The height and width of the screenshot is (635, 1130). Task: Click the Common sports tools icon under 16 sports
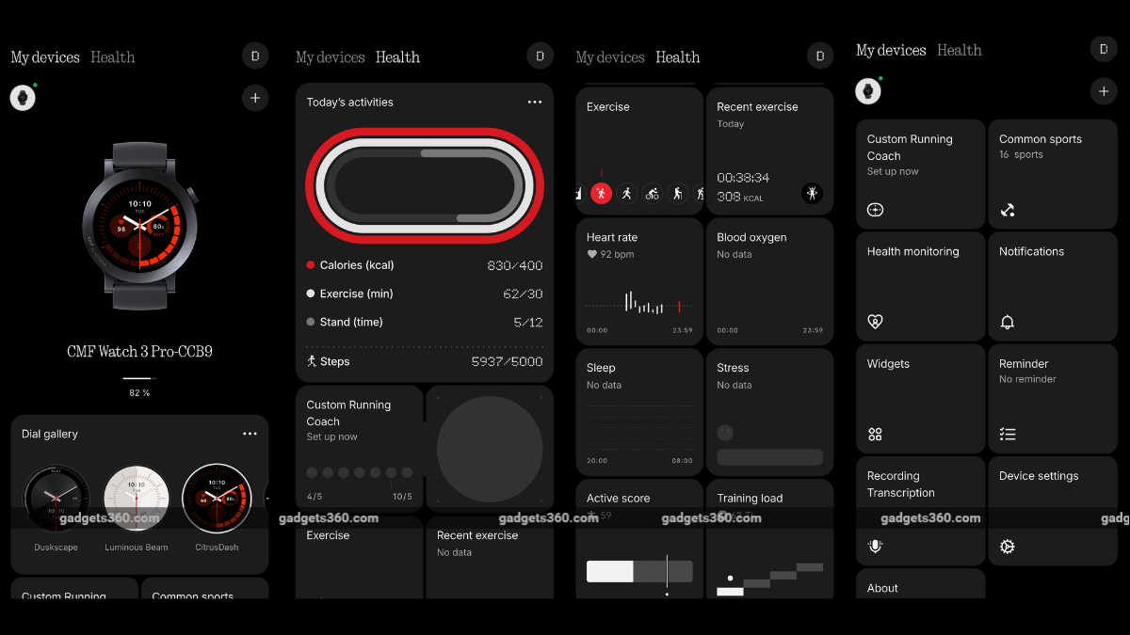[1008, 210]
